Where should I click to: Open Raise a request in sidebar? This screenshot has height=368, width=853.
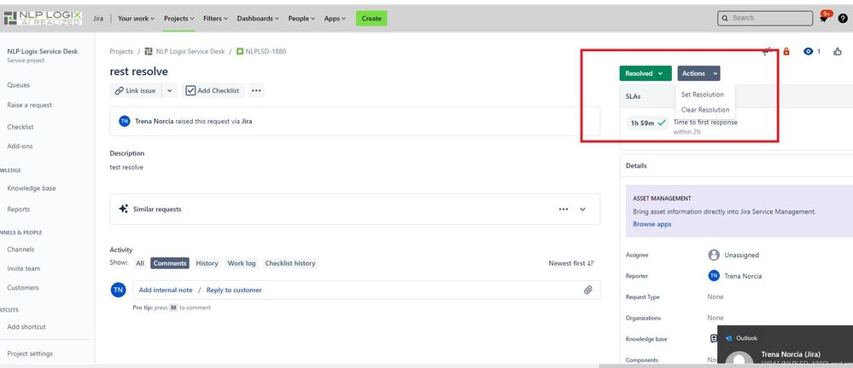29,105
